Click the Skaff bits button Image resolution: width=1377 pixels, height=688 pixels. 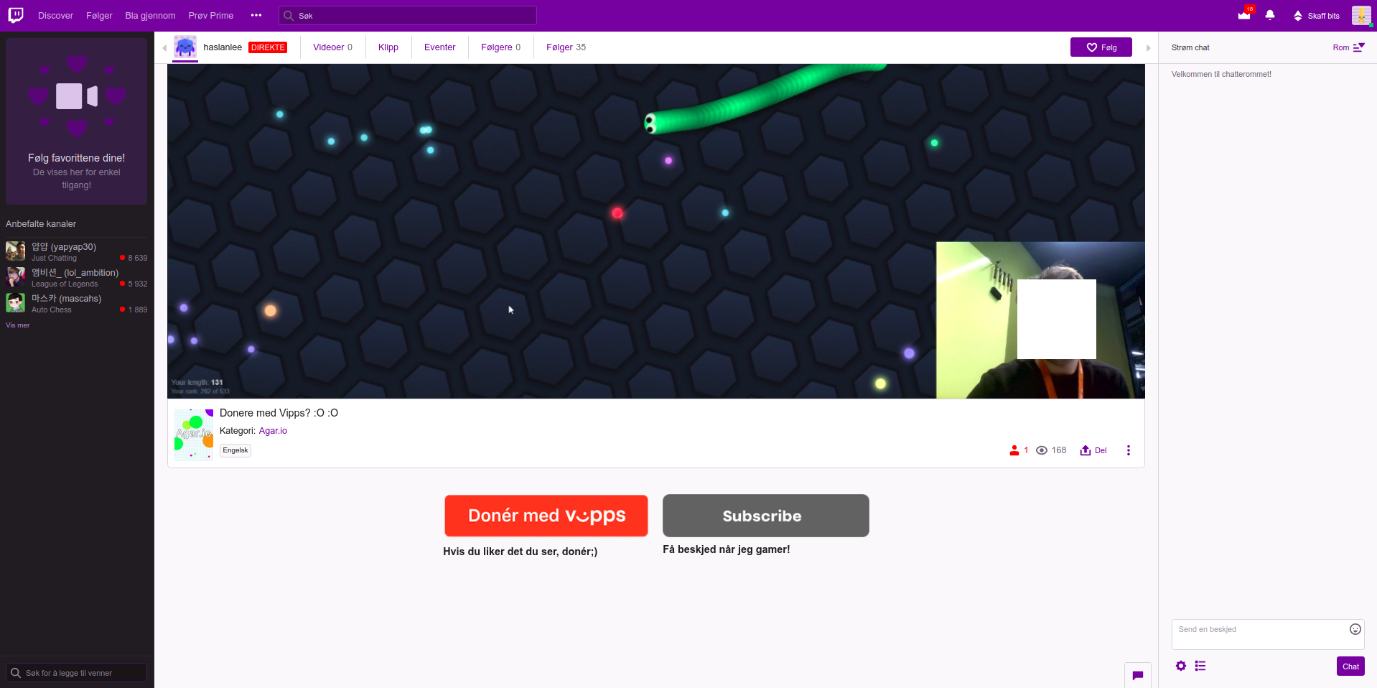(x=1316, y=16)
